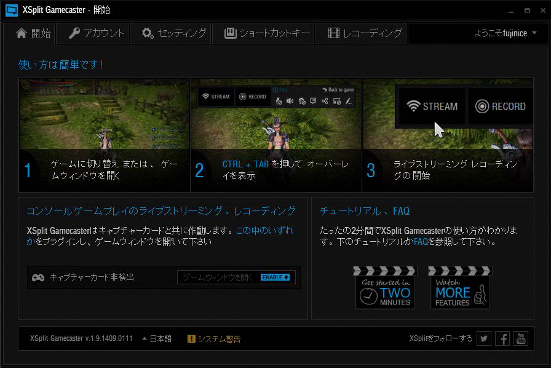Go to the ショートカットキー tab
Viewport: 551px width, 368px height.
[263, 33]
